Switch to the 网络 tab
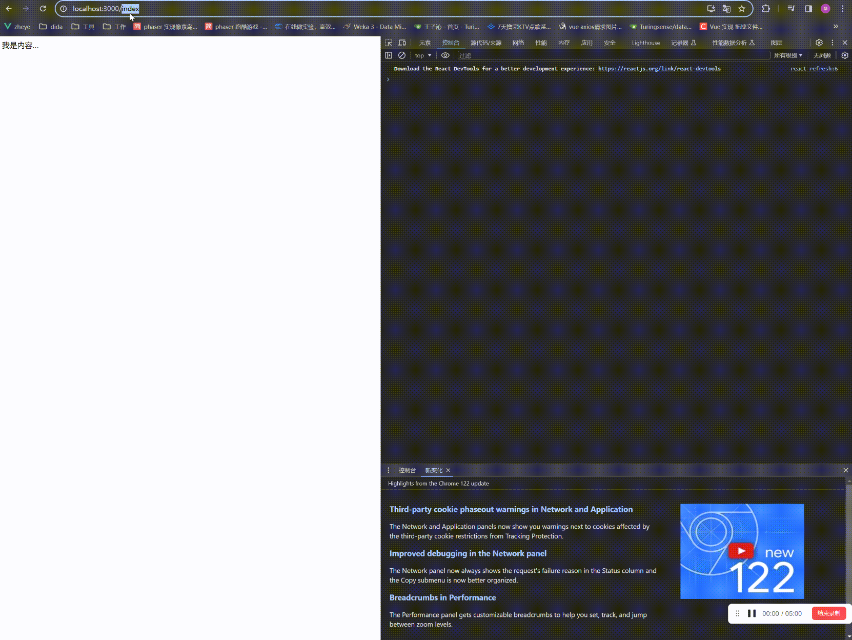Image resolution: width=852 pixels, height=640 pixels. point(518,43)
